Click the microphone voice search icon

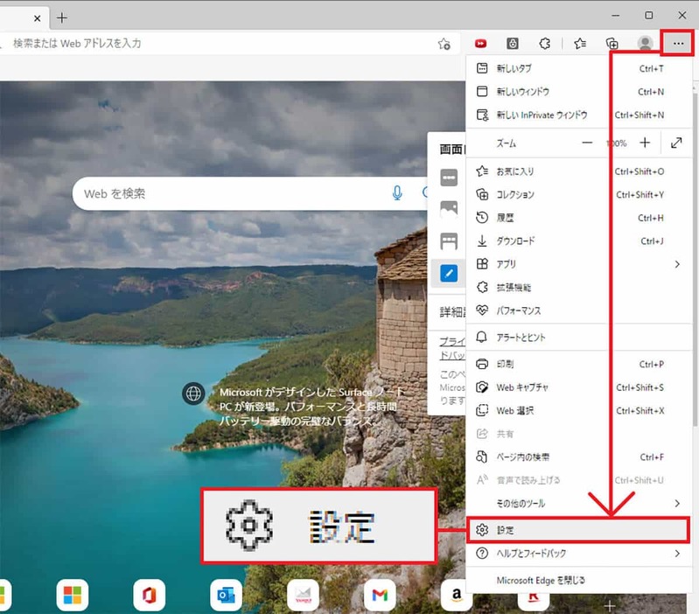(397, 193)
